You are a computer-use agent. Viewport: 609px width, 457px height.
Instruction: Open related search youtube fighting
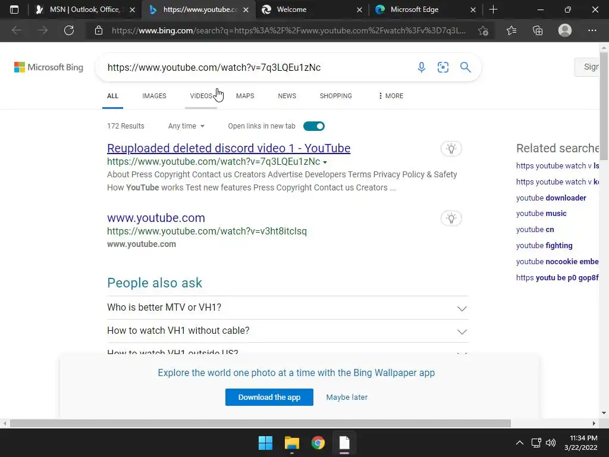[x=544, y=245]
